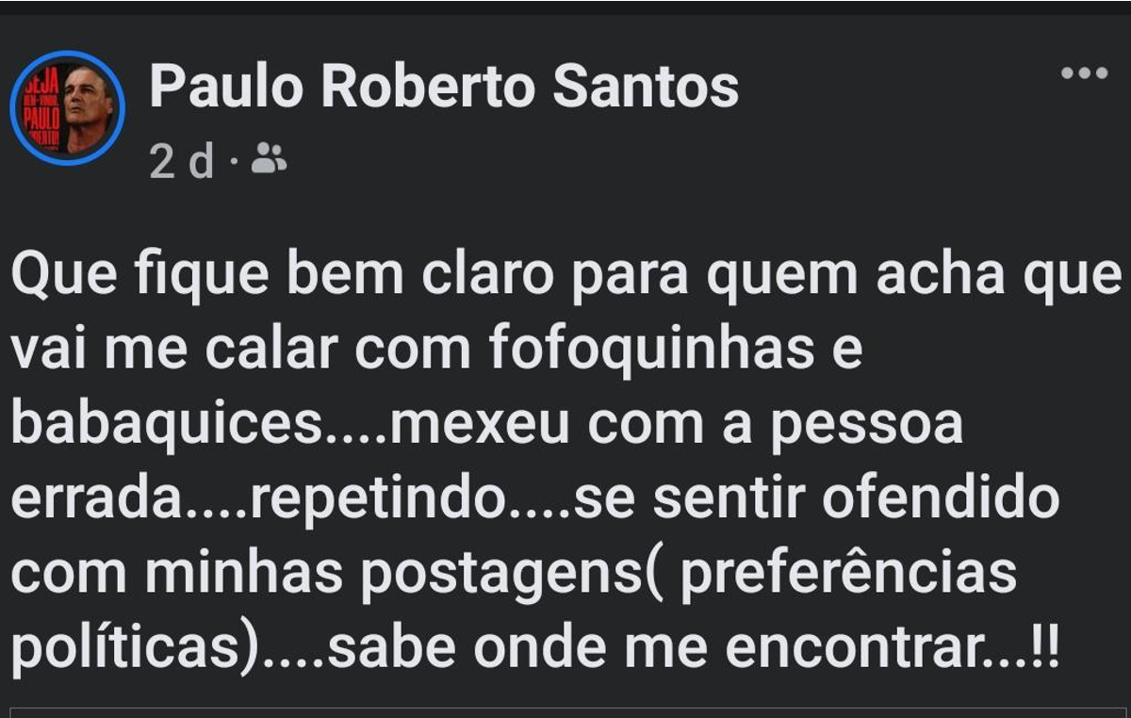Select the word "fofoquinhas" in the post
This screenshot has height=718, width=1131.
pyautogui.click(x=651, y=349)
